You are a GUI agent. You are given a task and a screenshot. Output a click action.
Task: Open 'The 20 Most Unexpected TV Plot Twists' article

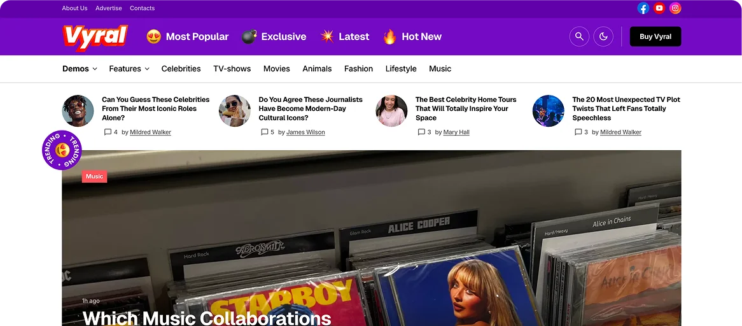(626, 108)
